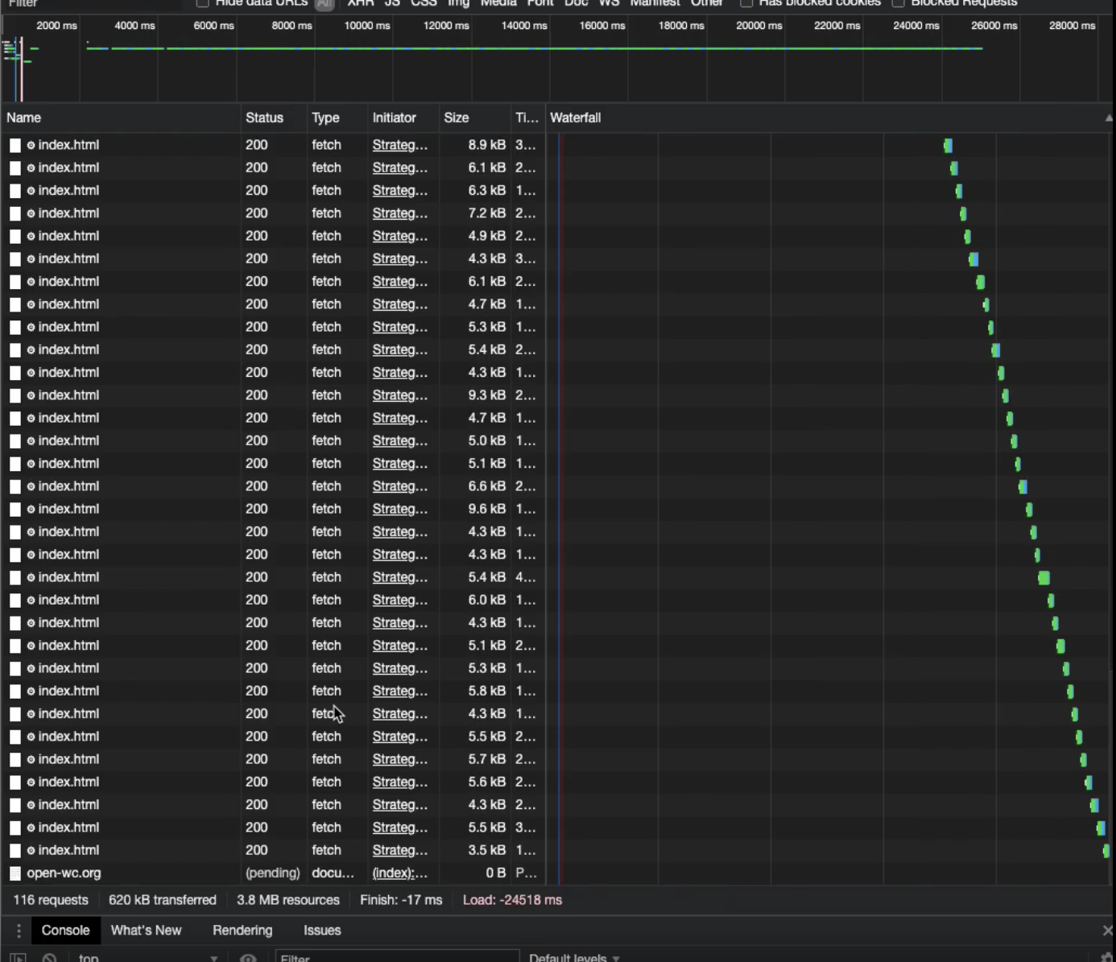Image resolution: width=1116 pixels, height=962 pixels.
Task: Click the clear console icon
Action: point(49,958)
